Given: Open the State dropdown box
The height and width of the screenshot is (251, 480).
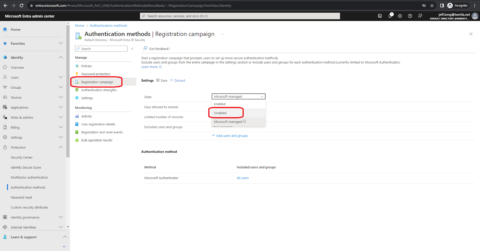Looking at the screenshot, I should (x=238, y=96).
